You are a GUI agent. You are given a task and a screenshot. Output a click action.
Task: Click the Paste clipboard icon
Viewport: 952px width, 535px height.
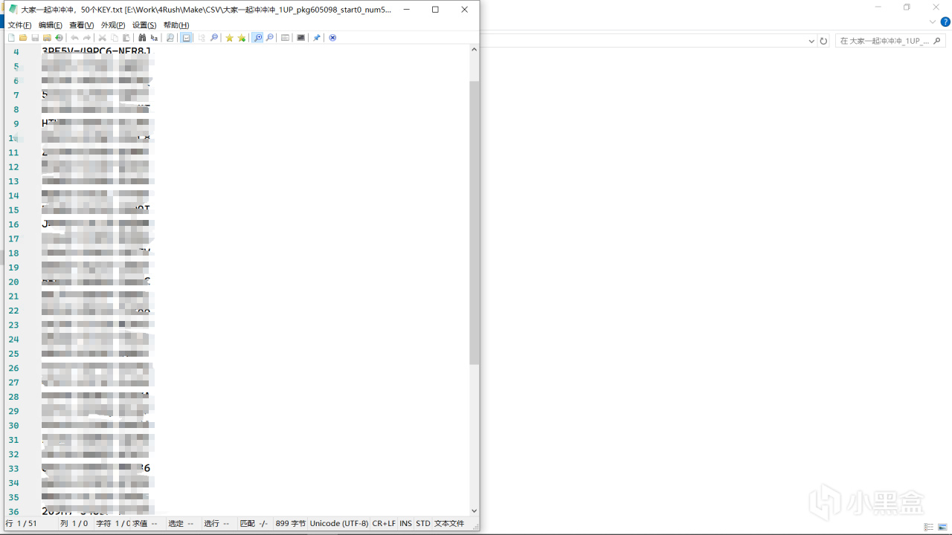point(126,38)
